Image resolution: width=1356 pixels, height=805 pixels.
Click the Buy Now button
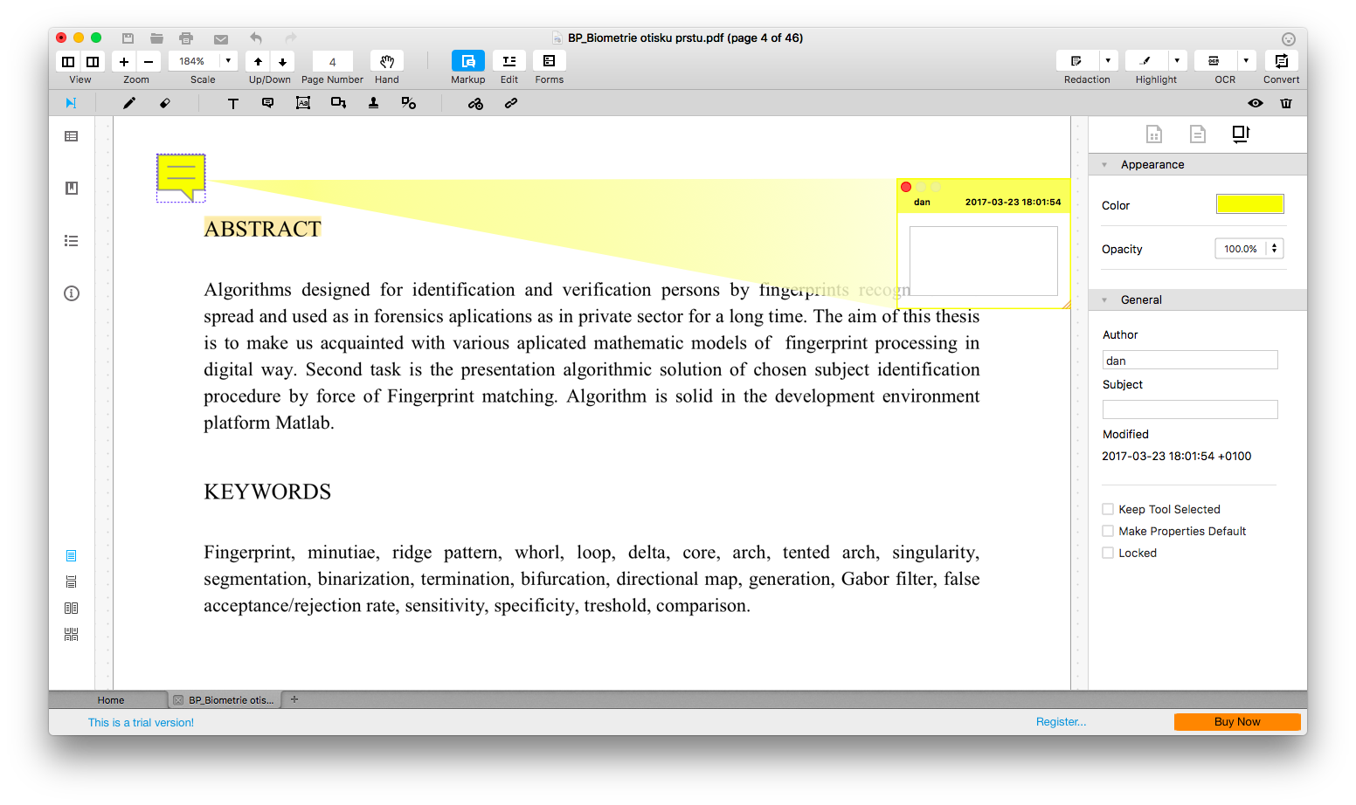coord(1237,722)
